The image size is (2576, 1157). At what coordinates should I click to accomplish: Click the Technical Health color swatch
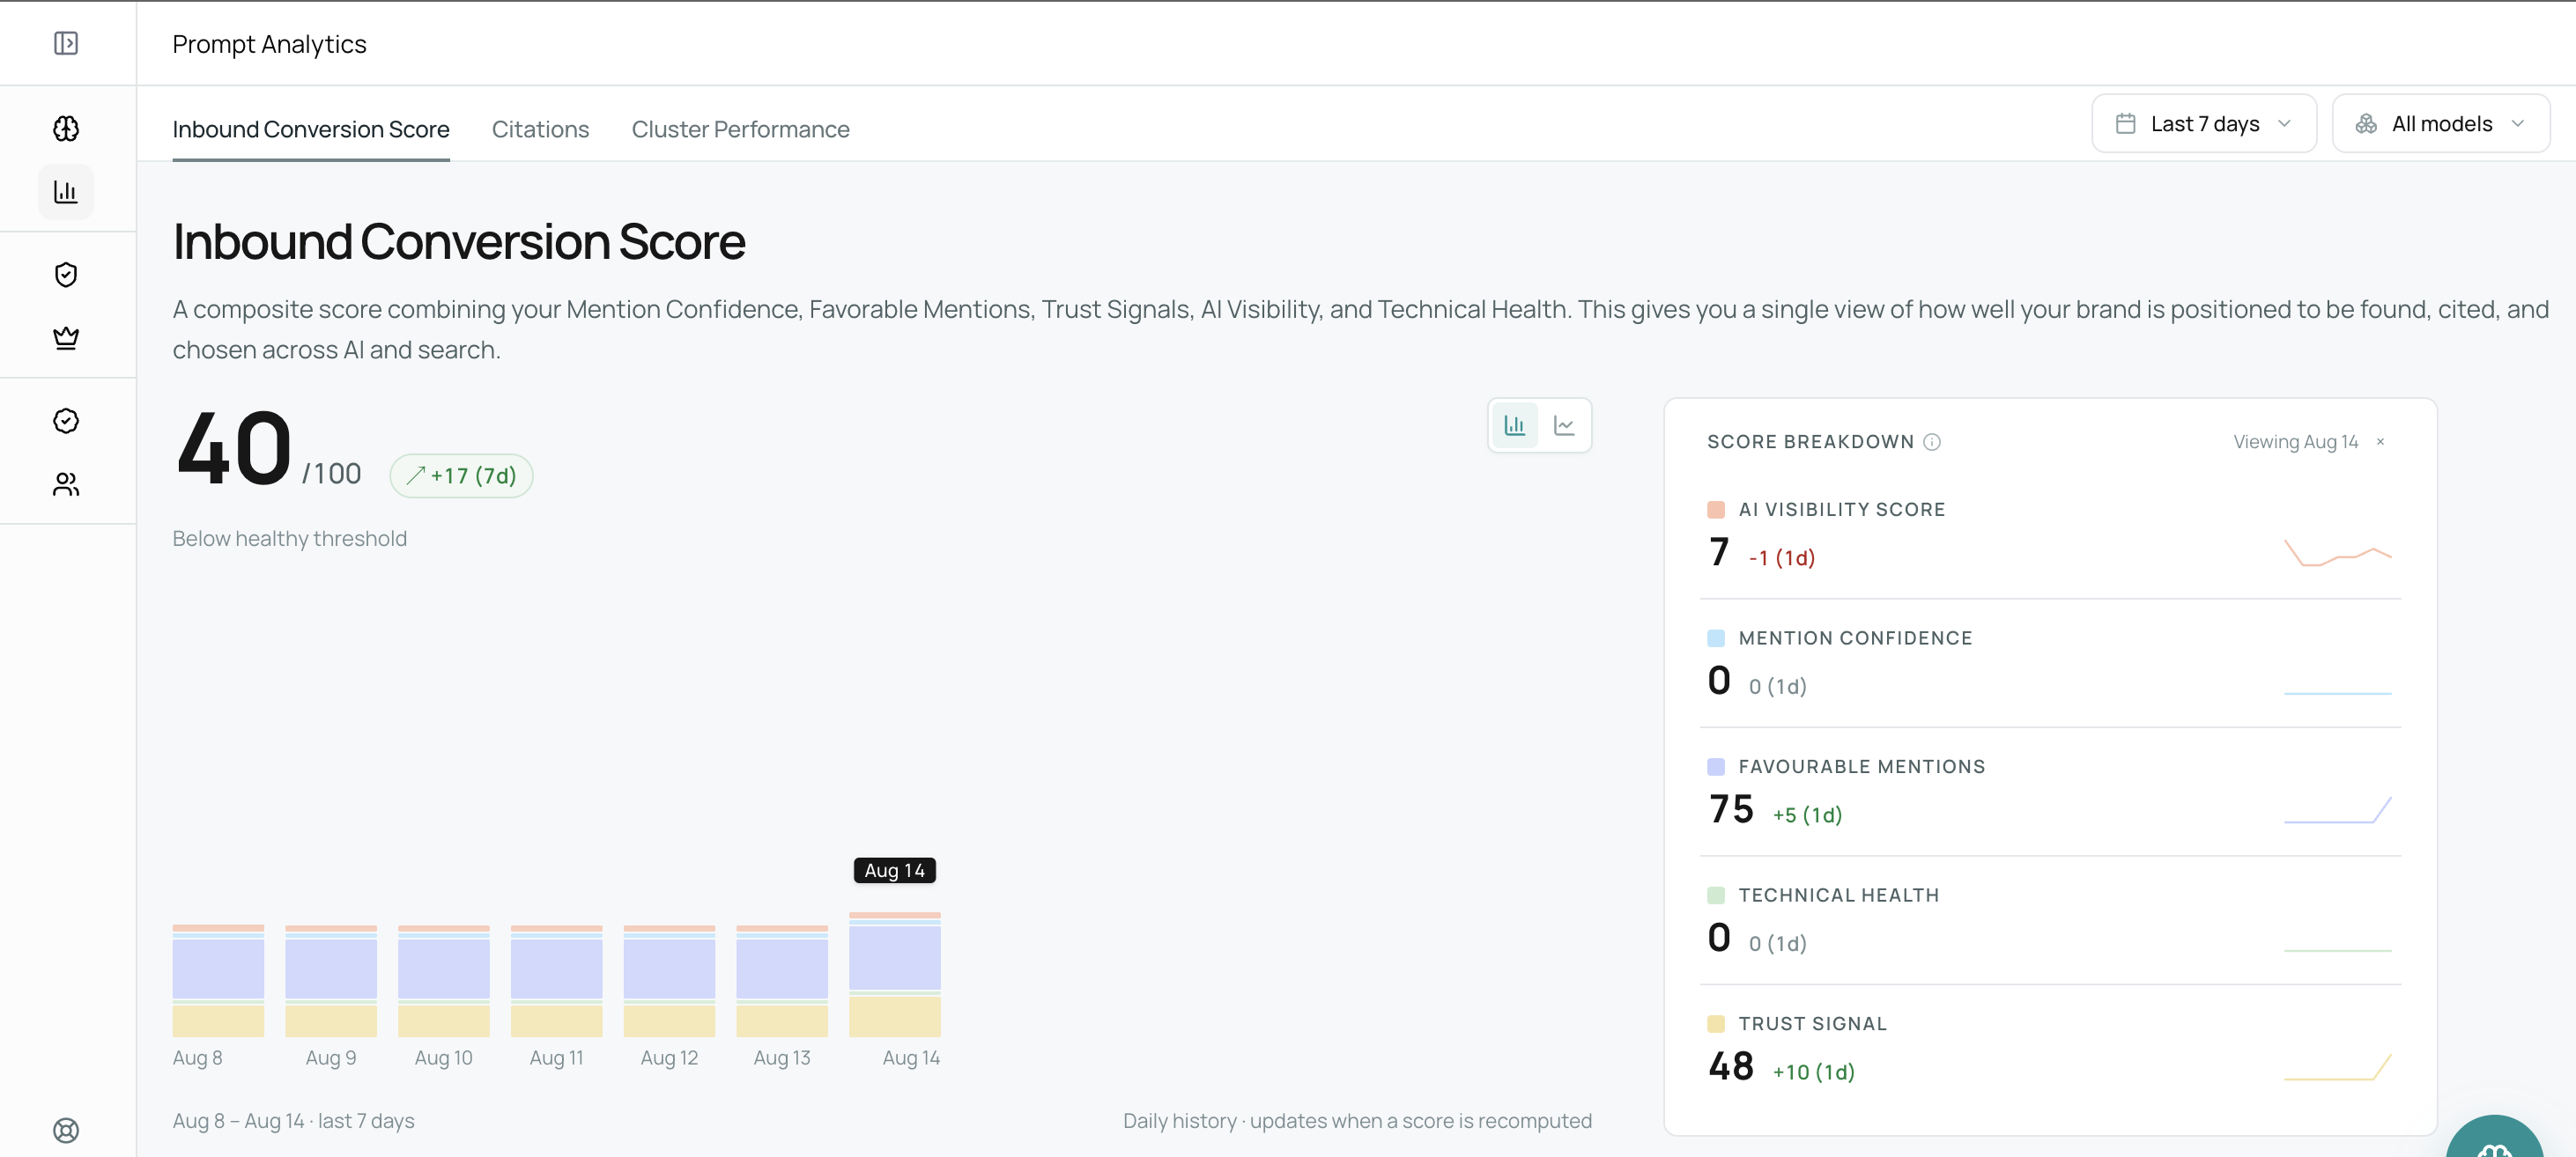click(1716, 895)
